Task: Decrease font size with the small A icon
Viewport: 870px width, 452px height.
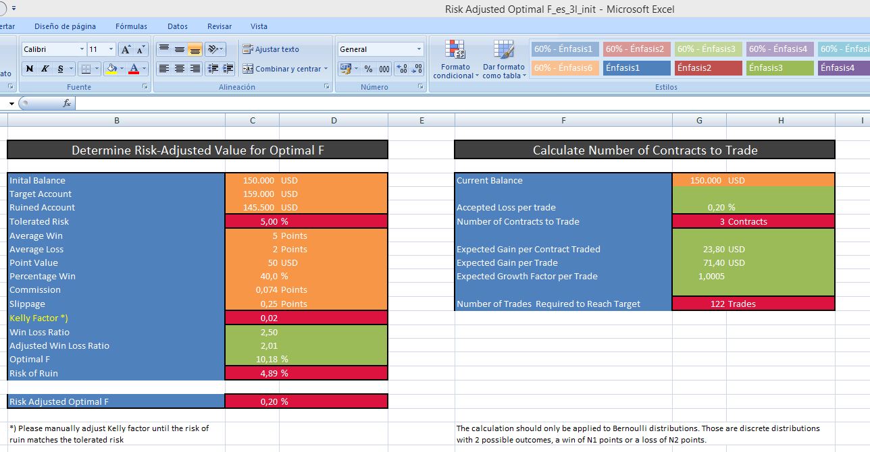Action: (140, 49)
